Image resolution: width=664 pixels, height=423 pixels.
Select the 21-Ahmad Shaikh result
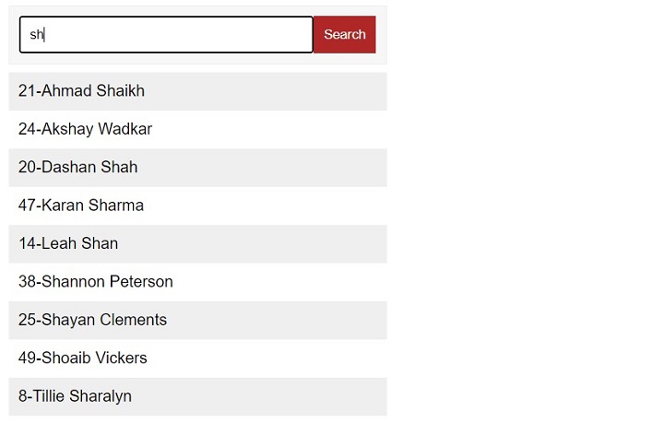click(81, 91)
